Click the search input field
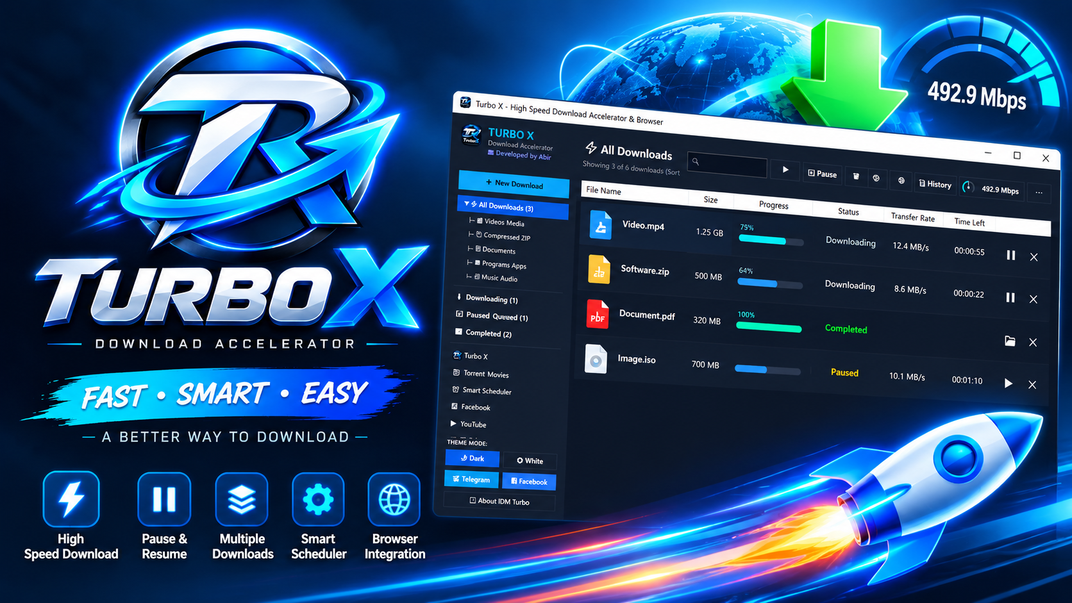This screenshot has height=603, width=1072. [x=727, y=165]
